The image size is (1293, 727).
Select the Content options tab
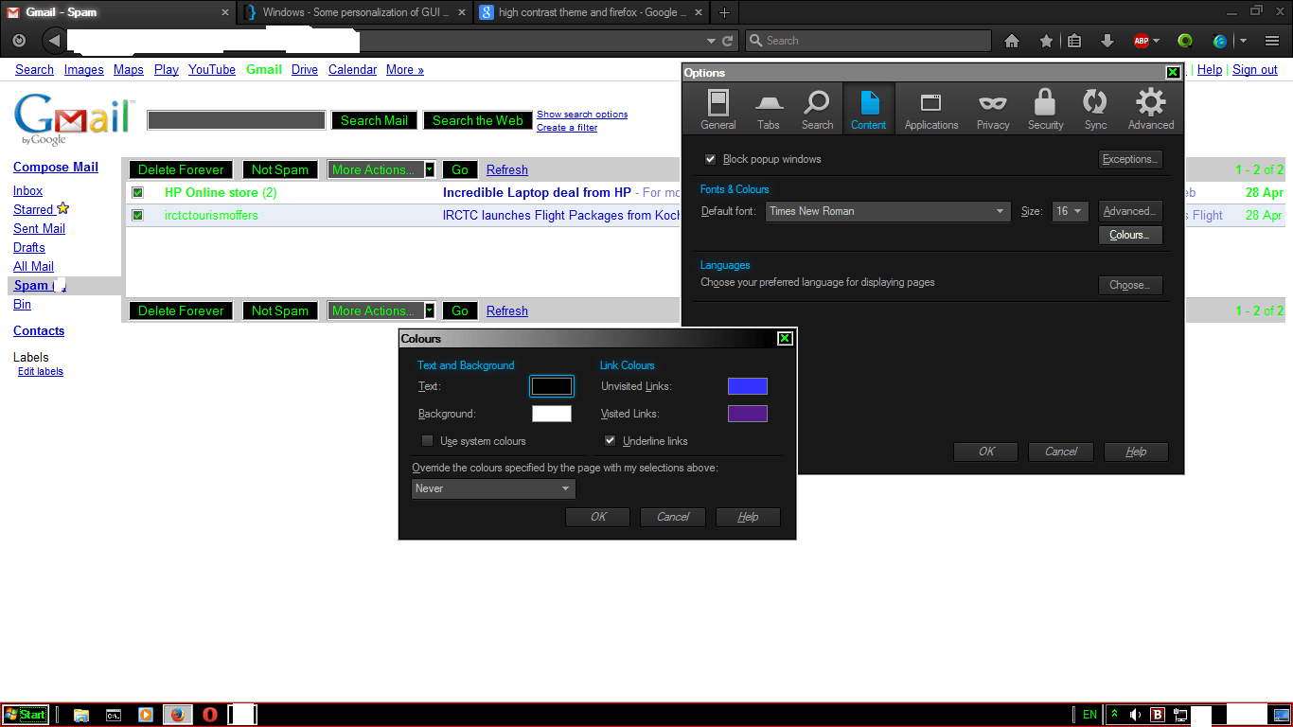(868, 109)
